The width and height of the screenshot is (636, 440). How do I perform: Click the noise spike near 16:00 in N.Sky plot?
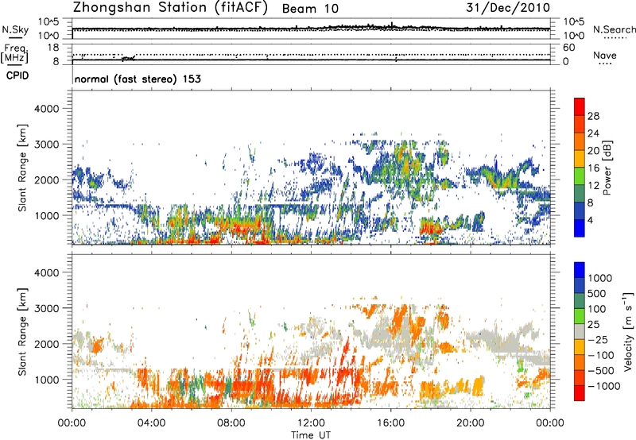392,25
